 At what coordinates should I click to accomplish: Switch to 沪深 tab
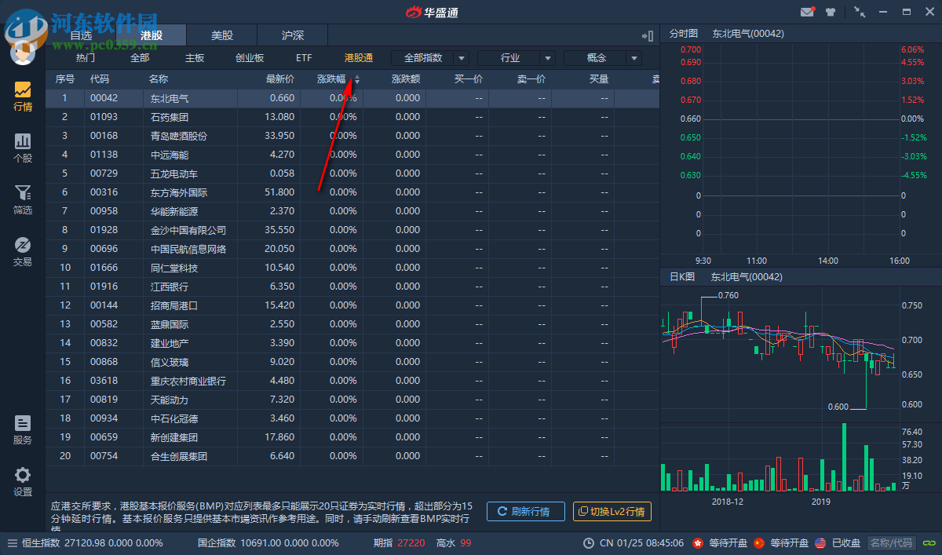click(293, 35)
